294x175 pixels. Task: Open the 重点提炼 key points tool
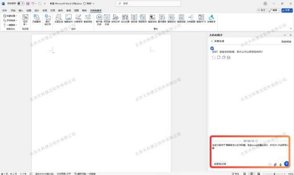coord(162,19)
